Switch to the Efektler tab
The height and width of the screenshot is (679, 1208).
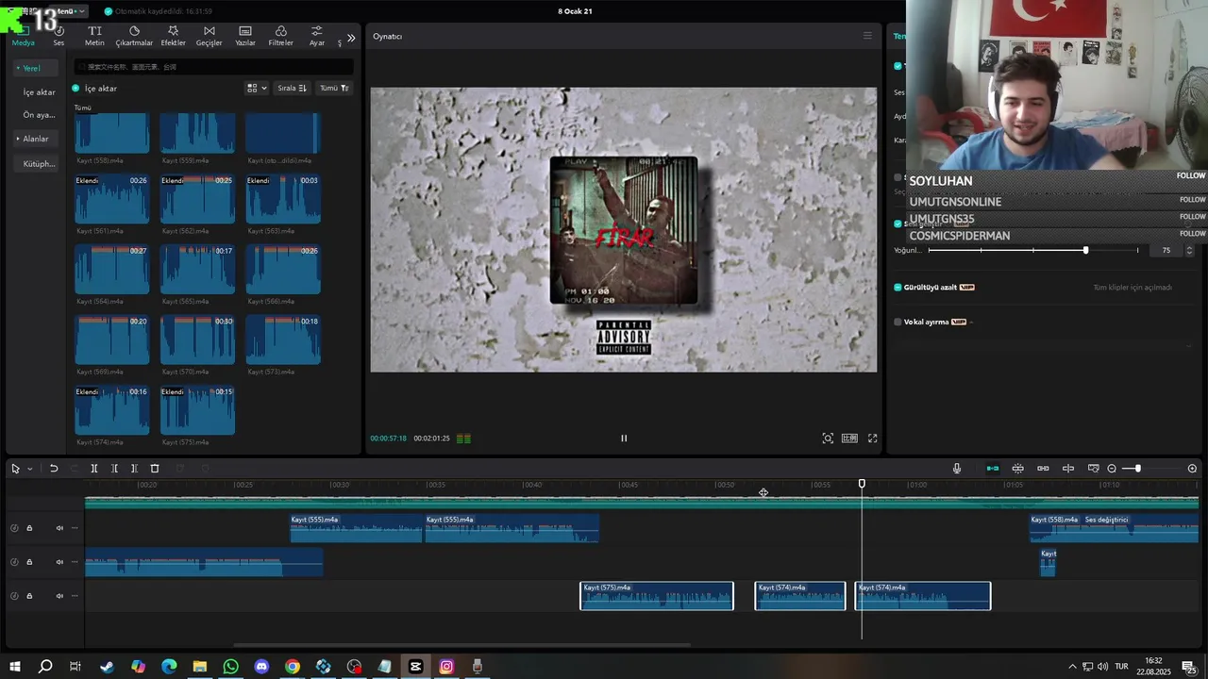(174, 36)
